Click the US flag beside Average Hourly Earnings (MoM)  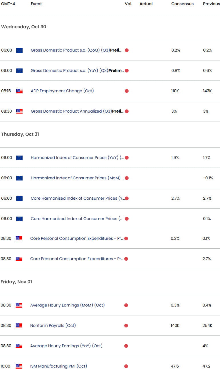pos(19,305)
